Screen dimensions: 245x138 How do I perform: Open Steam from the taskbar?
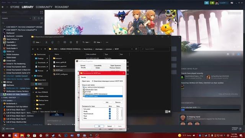[53, 135]
